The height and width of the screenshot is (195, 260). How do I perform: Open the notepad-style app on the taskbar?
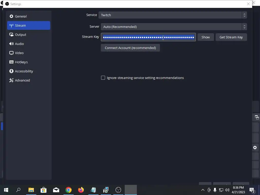[x=93, y=190]
